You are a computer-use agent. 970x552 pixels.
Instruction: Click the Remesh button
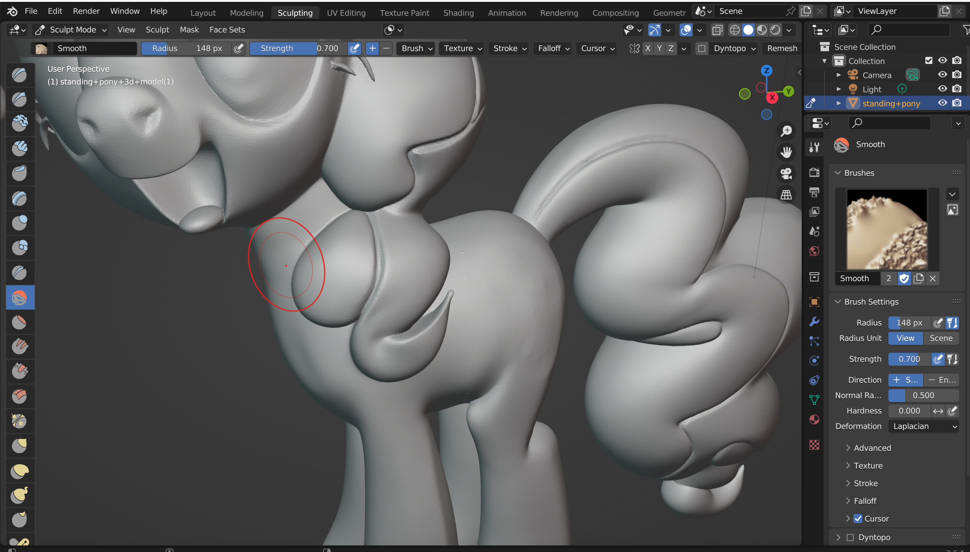pyautogui.click(x=782, y=49)
